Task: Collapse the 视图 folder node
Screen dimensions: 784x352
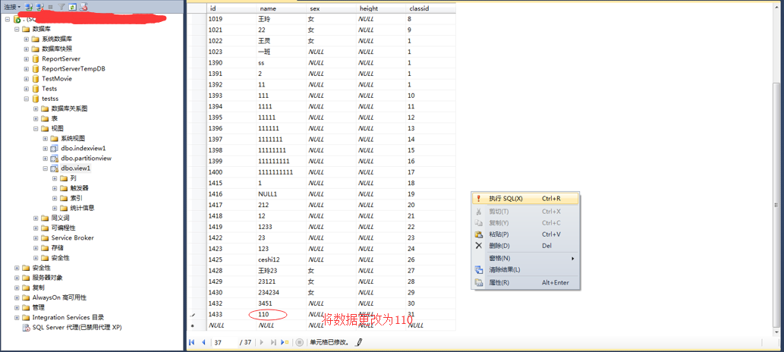Action: [x=36, y=128]
